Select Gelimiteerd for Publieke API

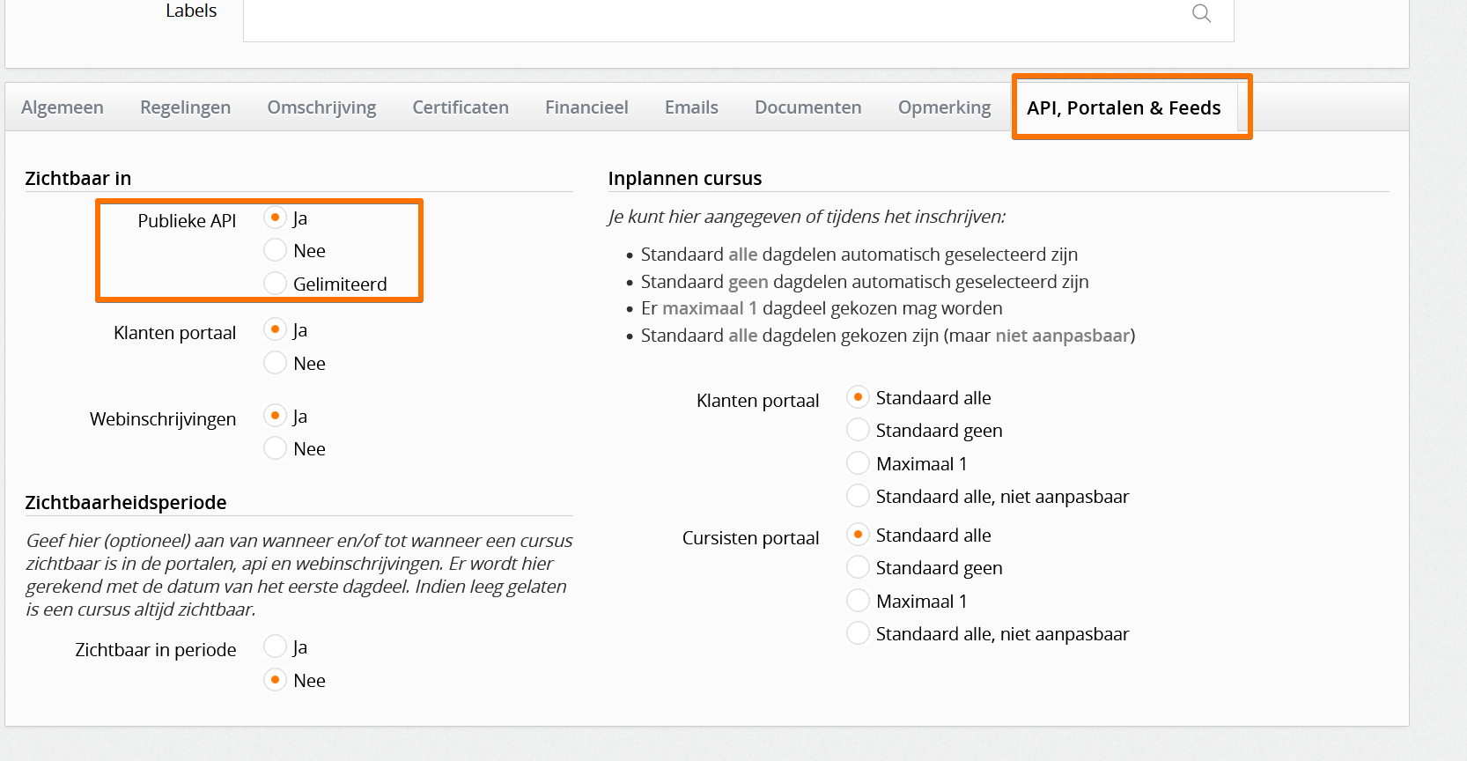click(x=275, y=284)
